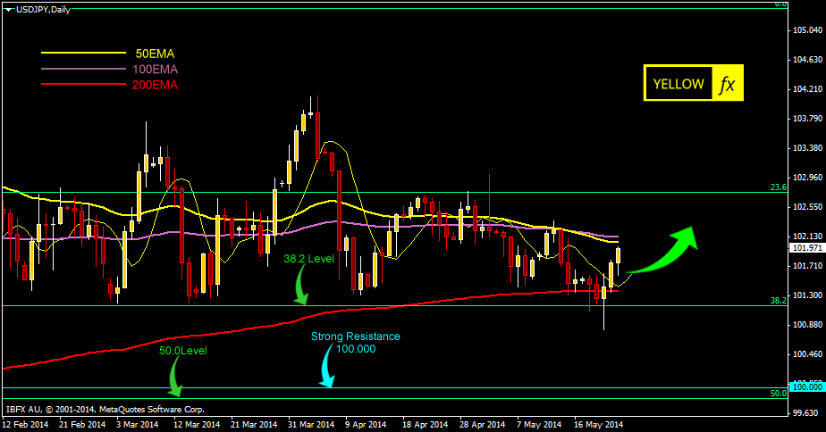Click the green arrow below 50.0Level
The image size is (826, 432).
tap(173, 378)
